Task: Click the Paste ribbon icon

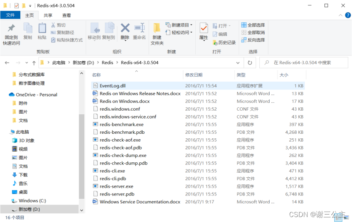Action: 42,31
